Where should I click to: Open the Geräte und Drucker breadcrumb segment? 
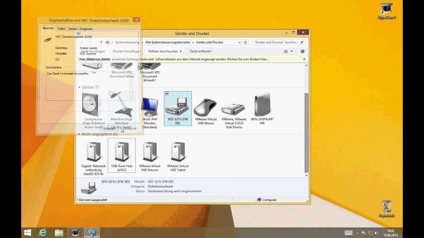tap(210, 42)
